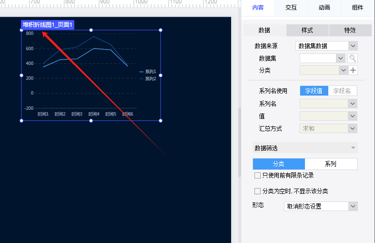Viewport: 375px width, 243px height.
Task: Select the 特效 sub-tab
Action: [350, 30]
